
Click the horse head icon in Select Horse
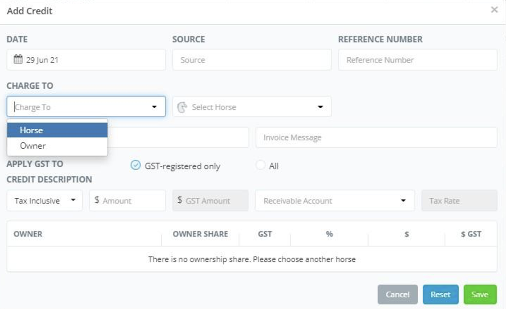tap(182, 107)
